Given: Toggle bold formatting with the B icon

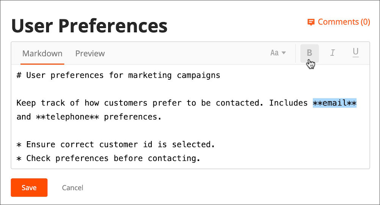Looking at the screenshot, I should [309, 53].
